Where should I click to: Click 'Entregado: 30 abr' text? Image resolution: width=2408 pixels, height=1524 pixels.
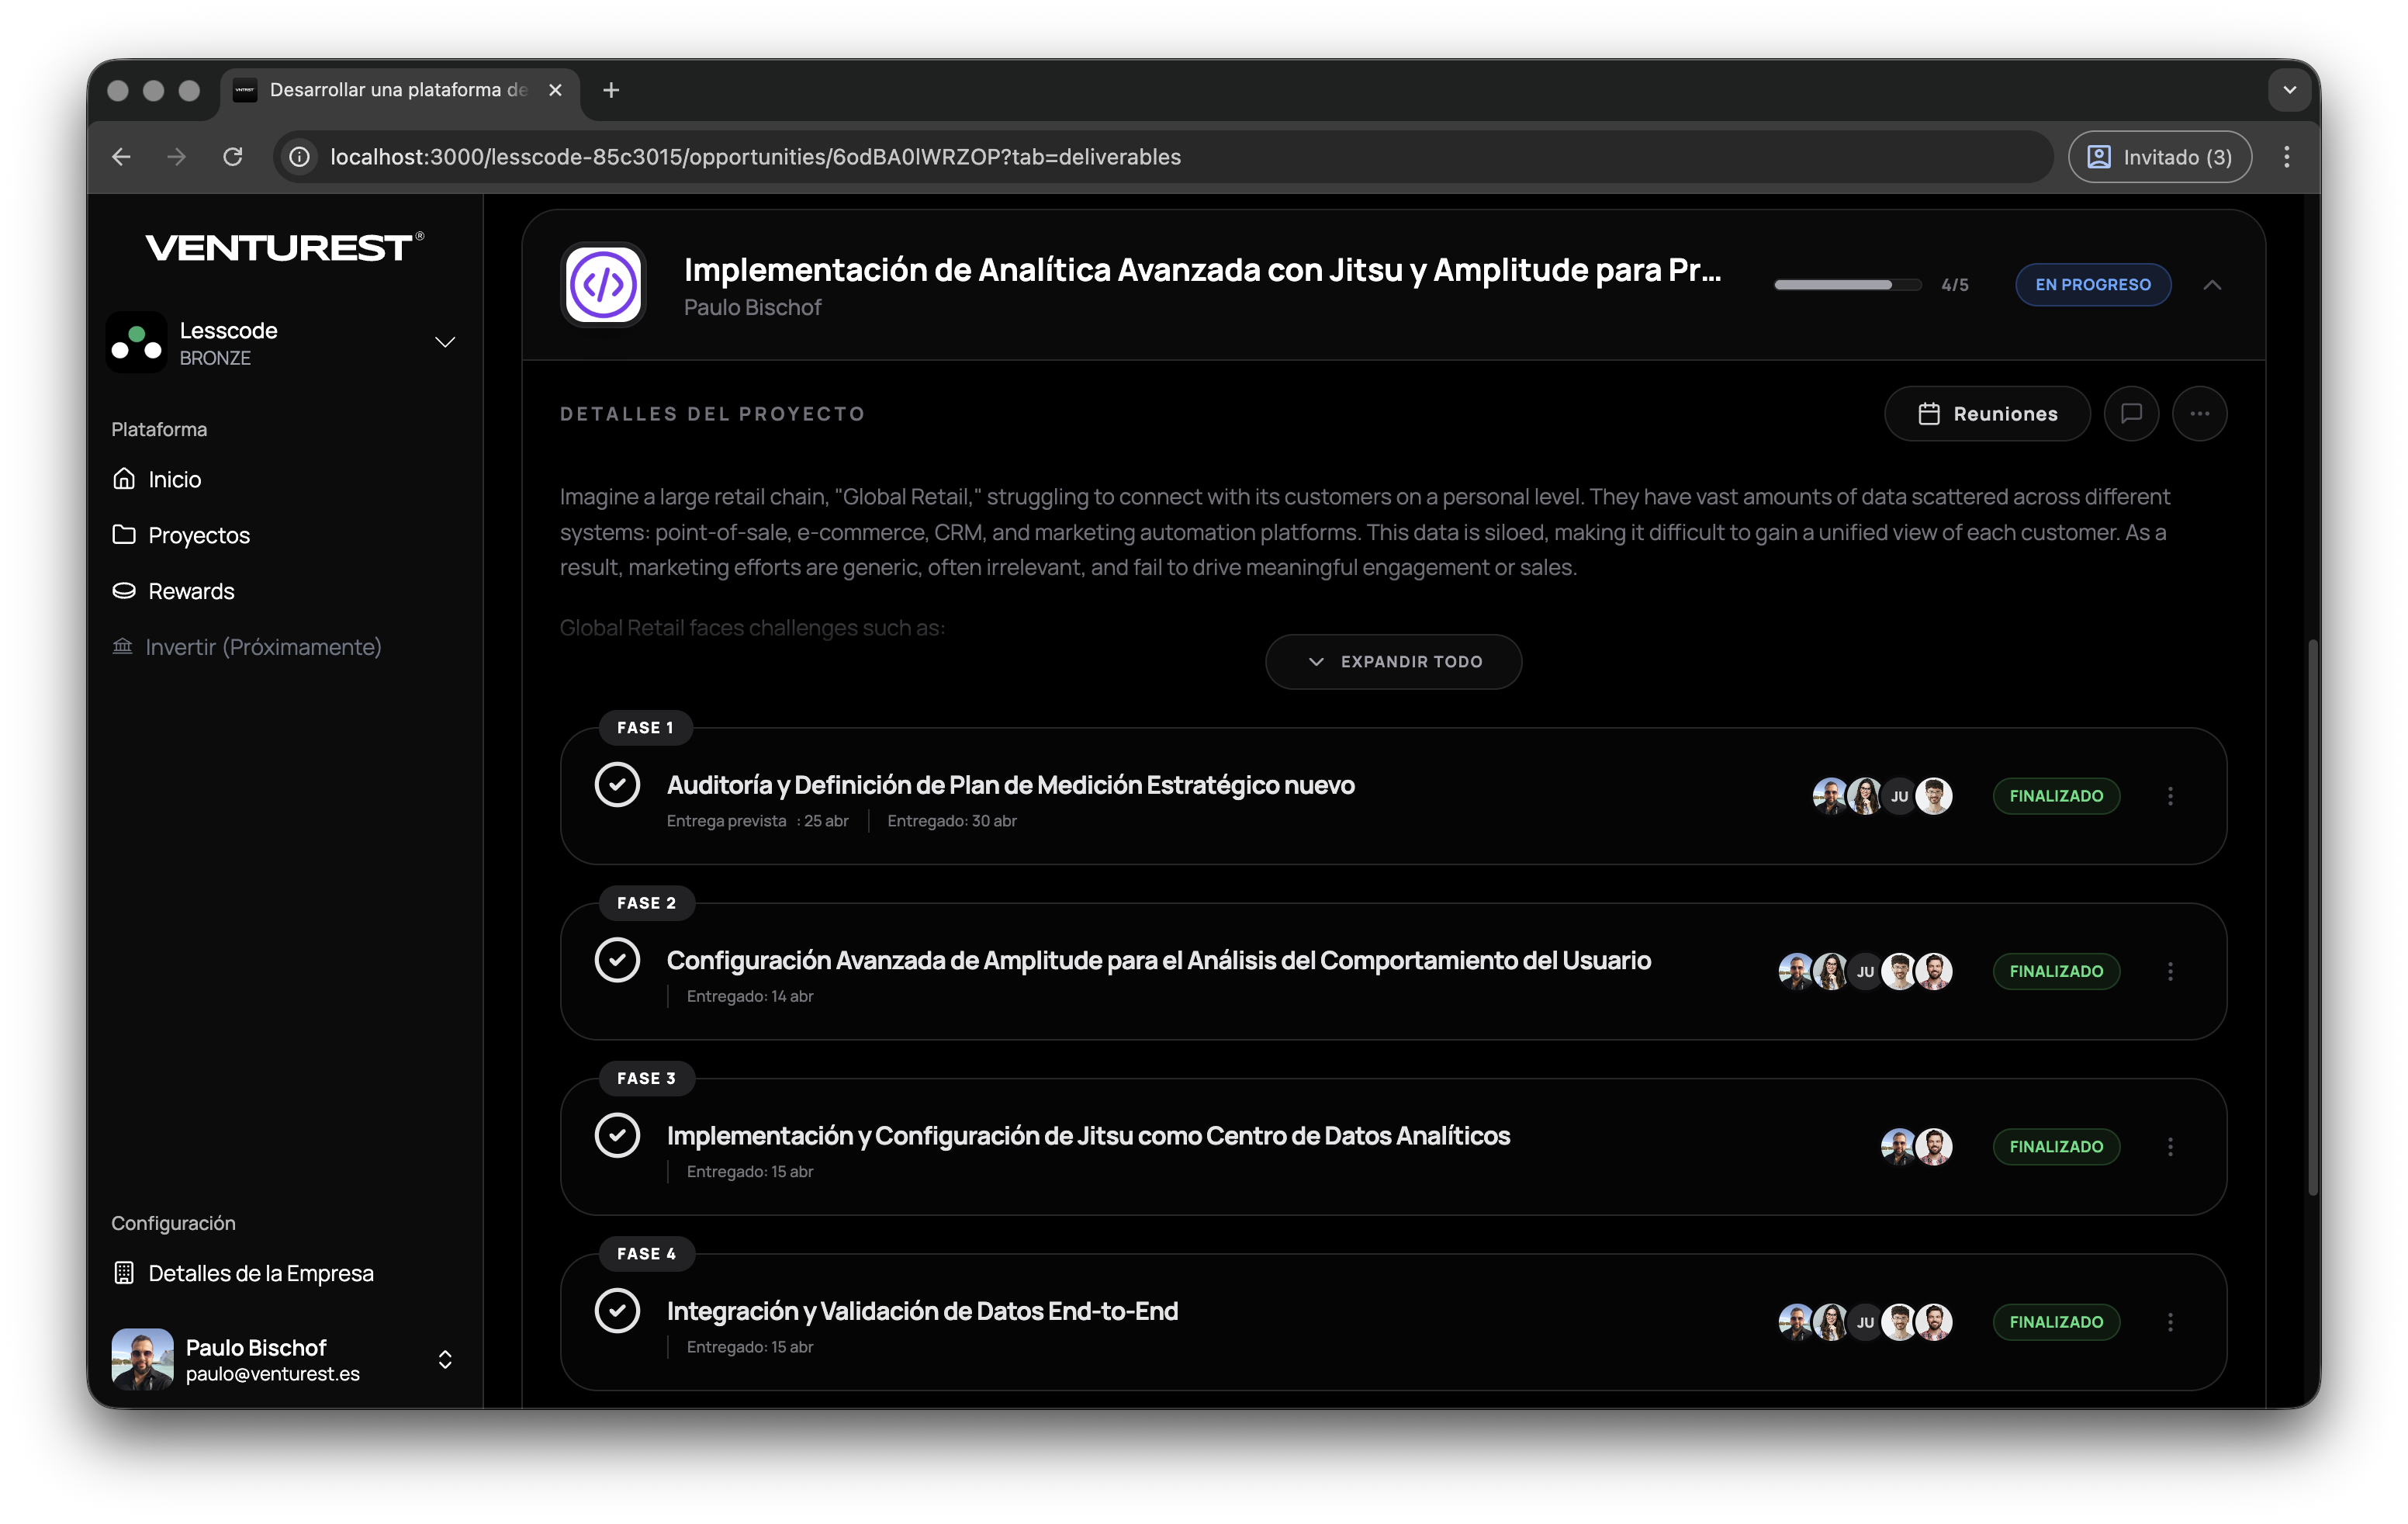(951, 820)
